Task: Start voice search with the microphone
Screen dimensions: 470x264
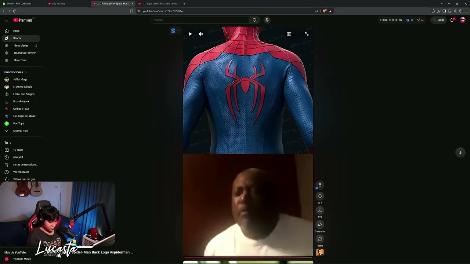Action: tap(267, 20)
